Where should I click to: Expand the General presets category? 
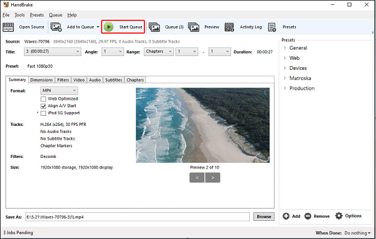(x=285, y=48)
